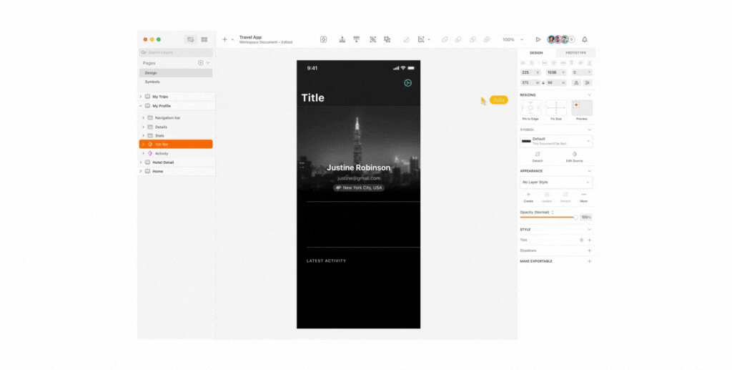Select the Design page
Viewport: 732px width, 370px height.
pyautogui.click(x=176, y=73)
